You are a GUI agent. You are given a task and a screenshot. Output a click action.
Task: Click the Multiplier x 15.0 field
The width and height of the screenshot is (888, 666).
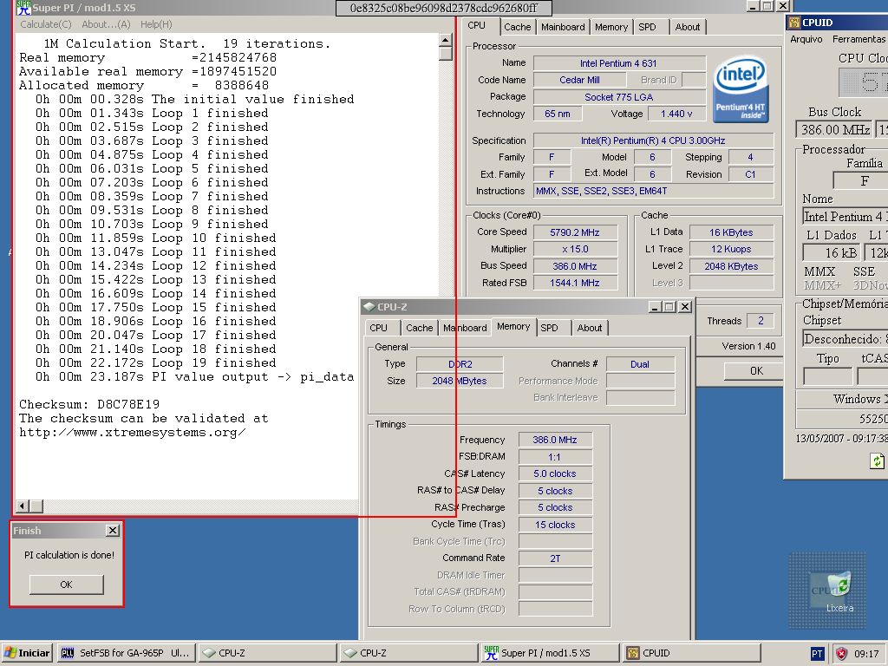pyautogui.click(x=575, y=249)
